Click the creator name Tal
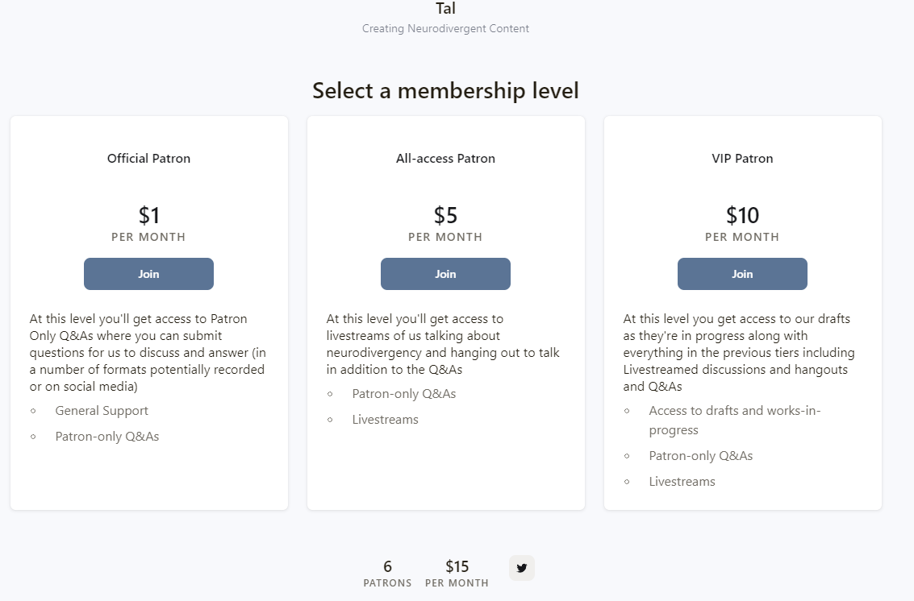This screenshot has width=914, height=601. coord(445,8)
